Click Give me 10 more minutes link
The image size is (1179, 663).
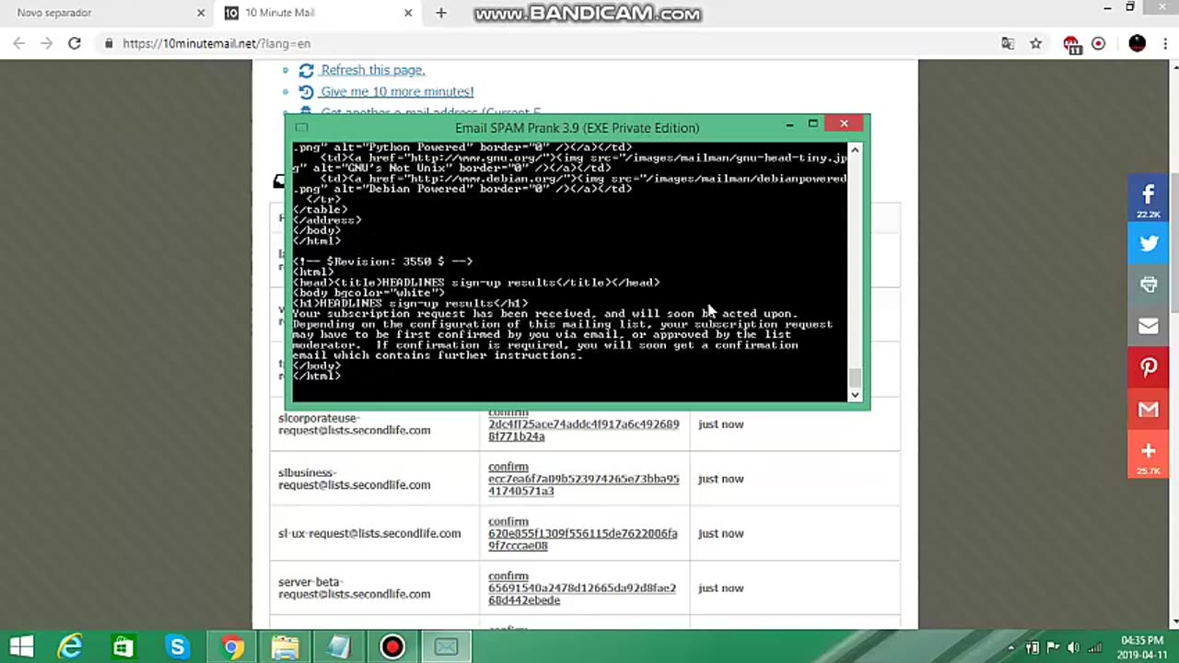click(397, 91)
